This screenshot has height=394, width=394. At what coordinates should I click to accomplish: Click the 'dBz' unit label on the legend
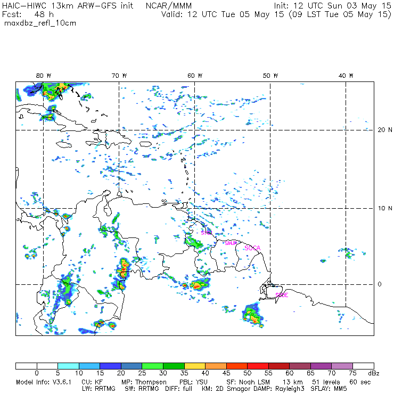[374, 373]
